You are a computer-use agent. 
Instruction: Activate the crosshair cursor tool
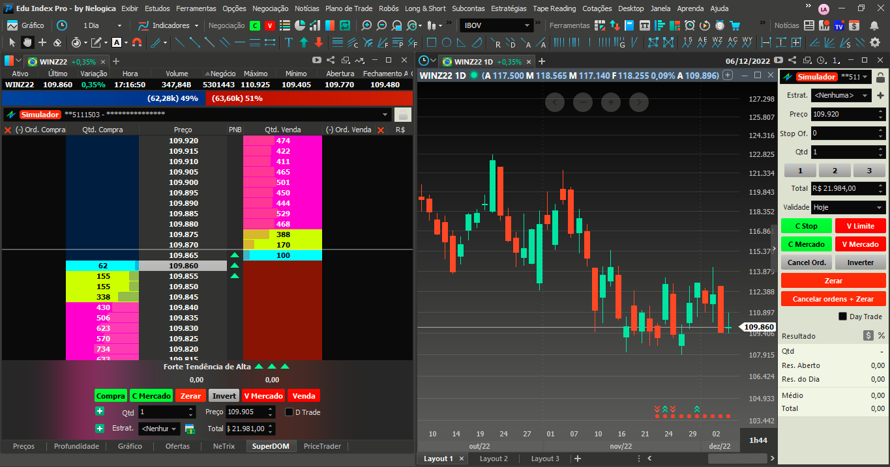42,42
